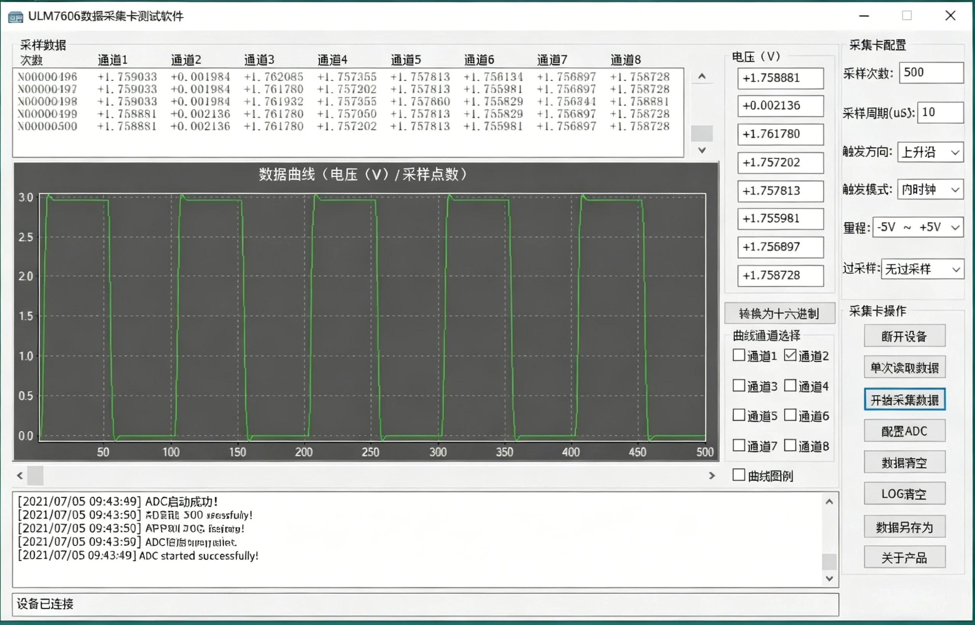Image resolution: width=975 pixels, height=625 pixels.
Task: Click voltage field showing +1.758728
Action: pyautogui.click(x=781, y=276)
